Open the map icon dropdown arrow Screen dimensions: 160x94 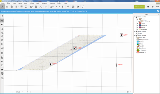pyautogui.click(x=54, y=7)
